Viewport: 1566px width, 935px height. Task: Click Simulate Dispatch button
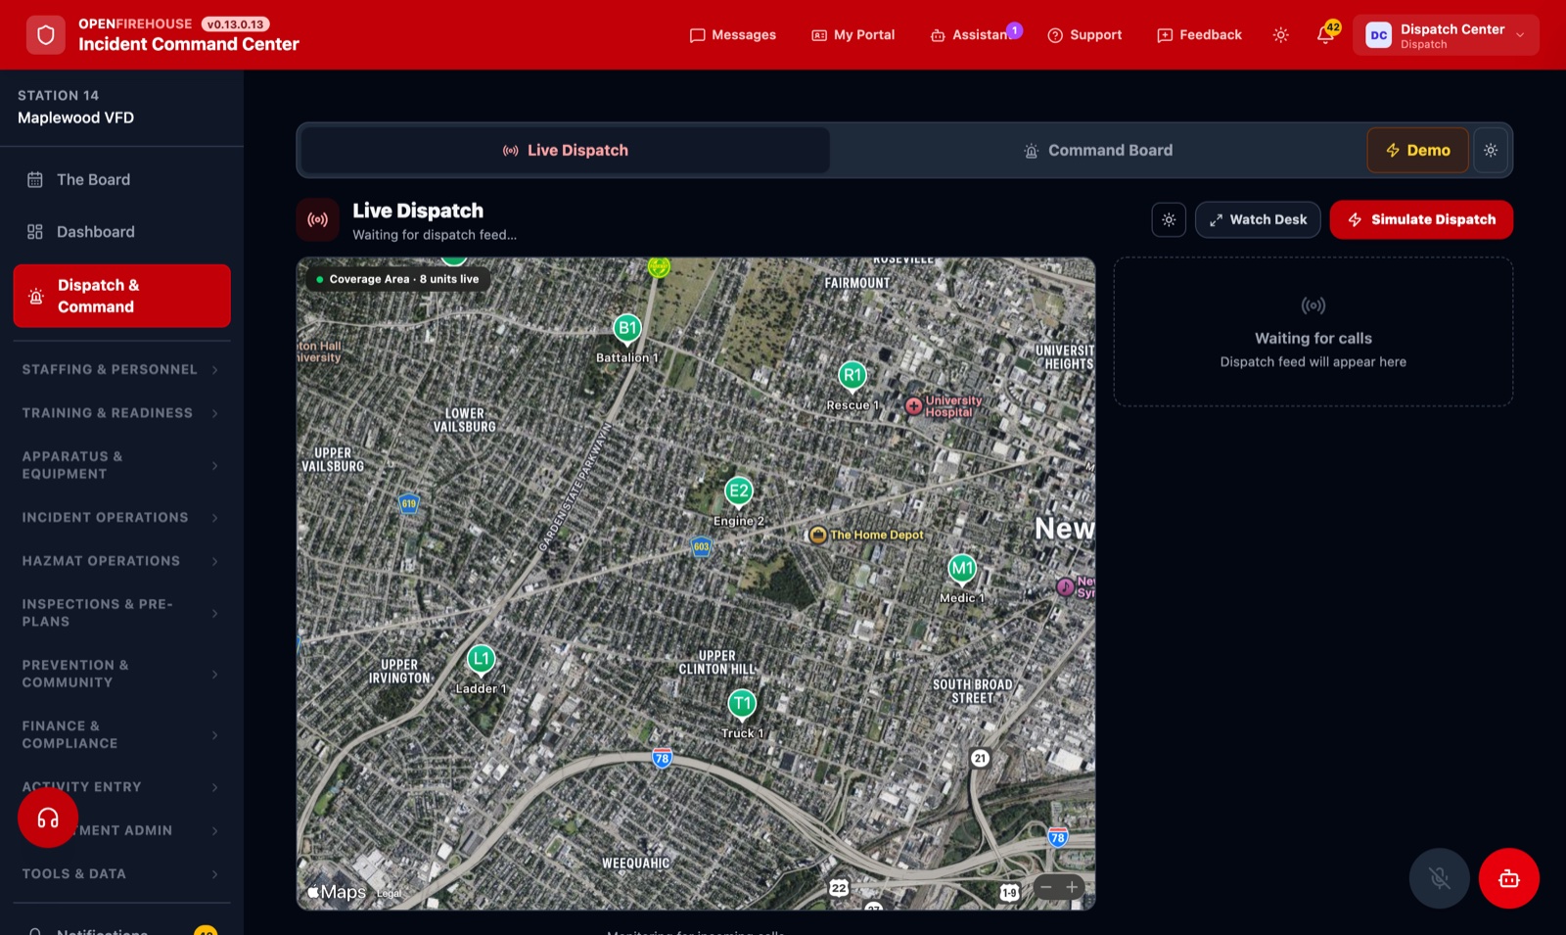1421,220
